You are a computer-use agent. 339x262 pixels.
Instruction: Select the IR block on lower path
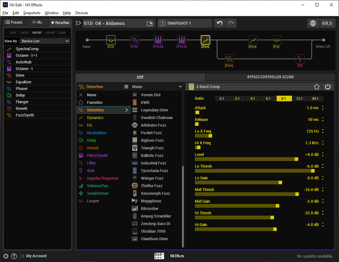point(300,59)
